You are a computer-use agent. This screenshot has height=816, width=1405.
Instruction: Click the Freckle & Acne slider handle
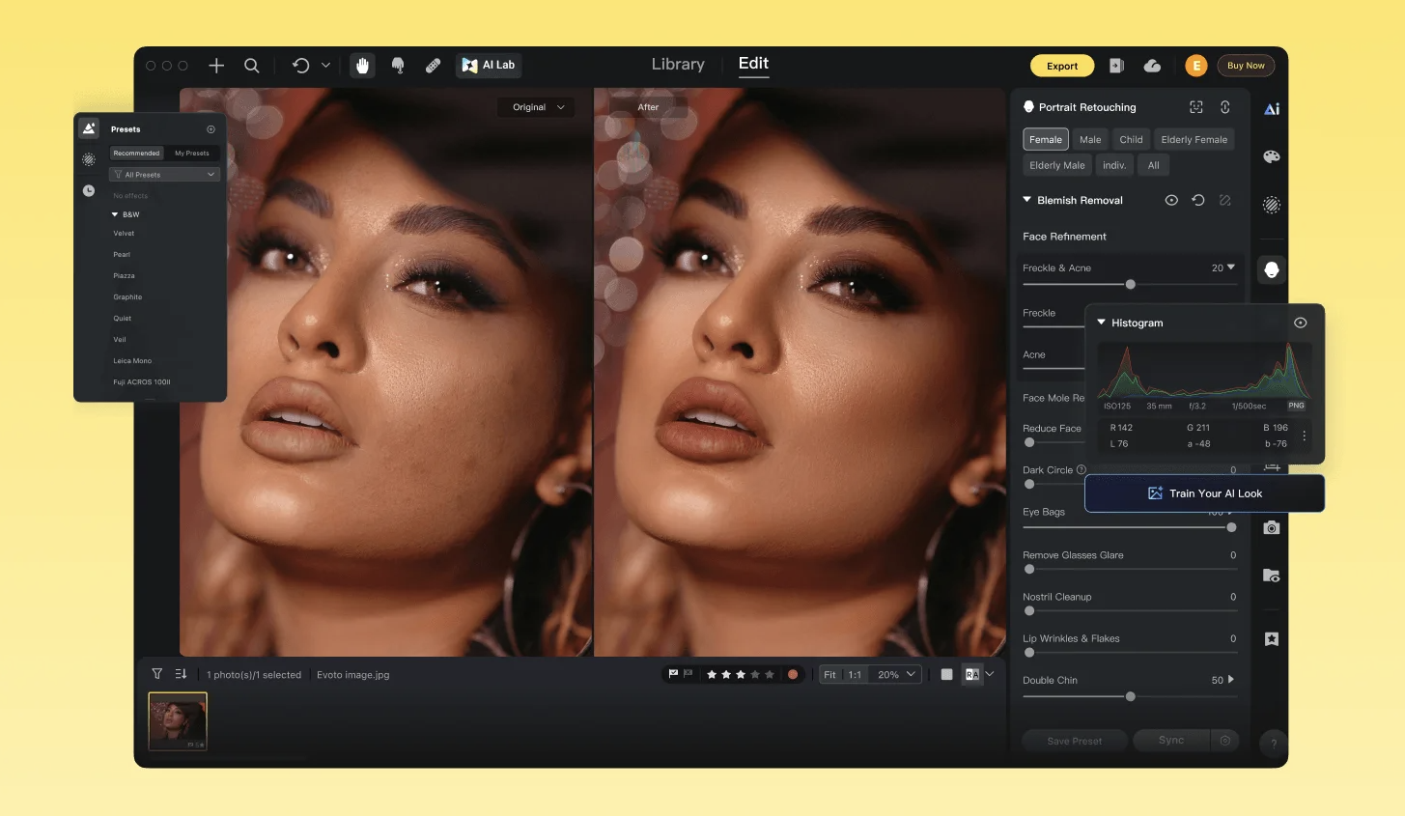(x=1131, y=284)
